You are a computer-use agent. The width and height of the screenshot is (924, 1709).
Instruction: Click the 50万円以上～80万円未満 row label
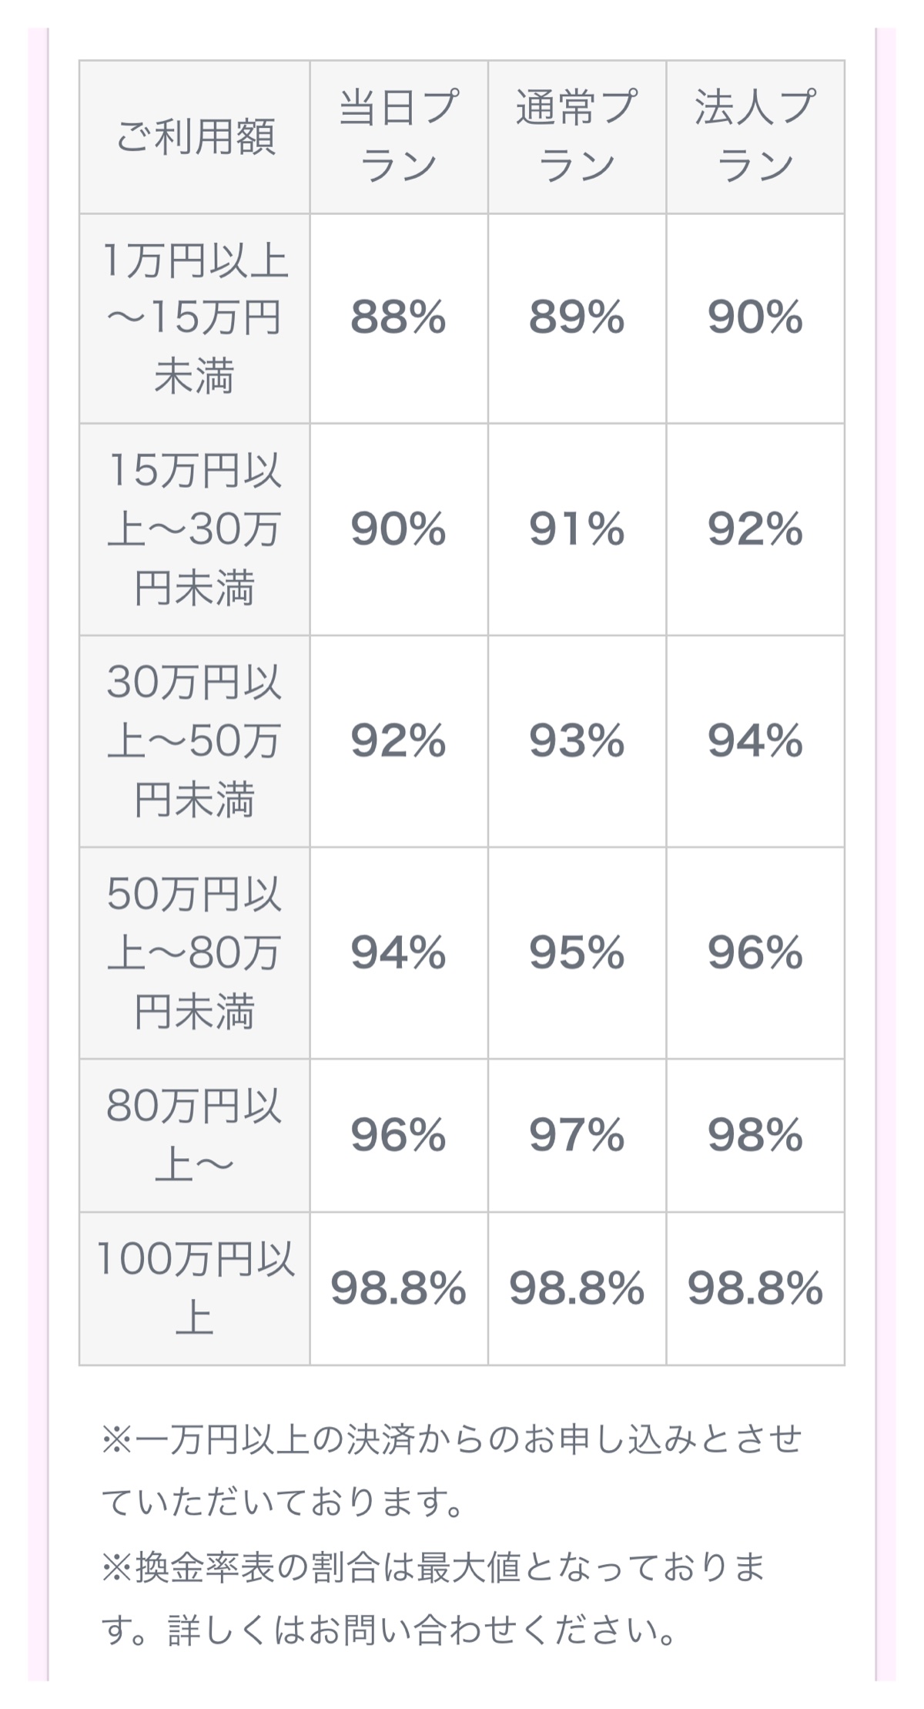pyautogui.click(x=195, y=953)
